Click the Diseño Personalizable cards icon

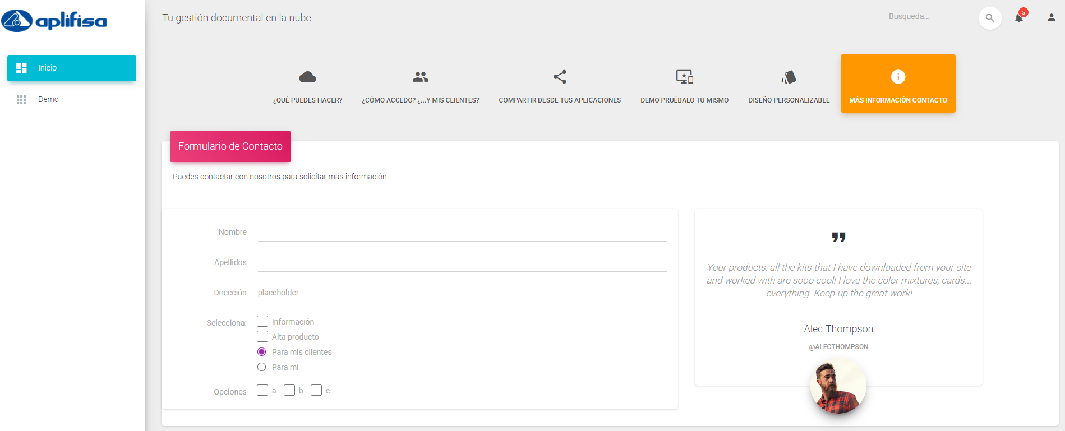789,77
